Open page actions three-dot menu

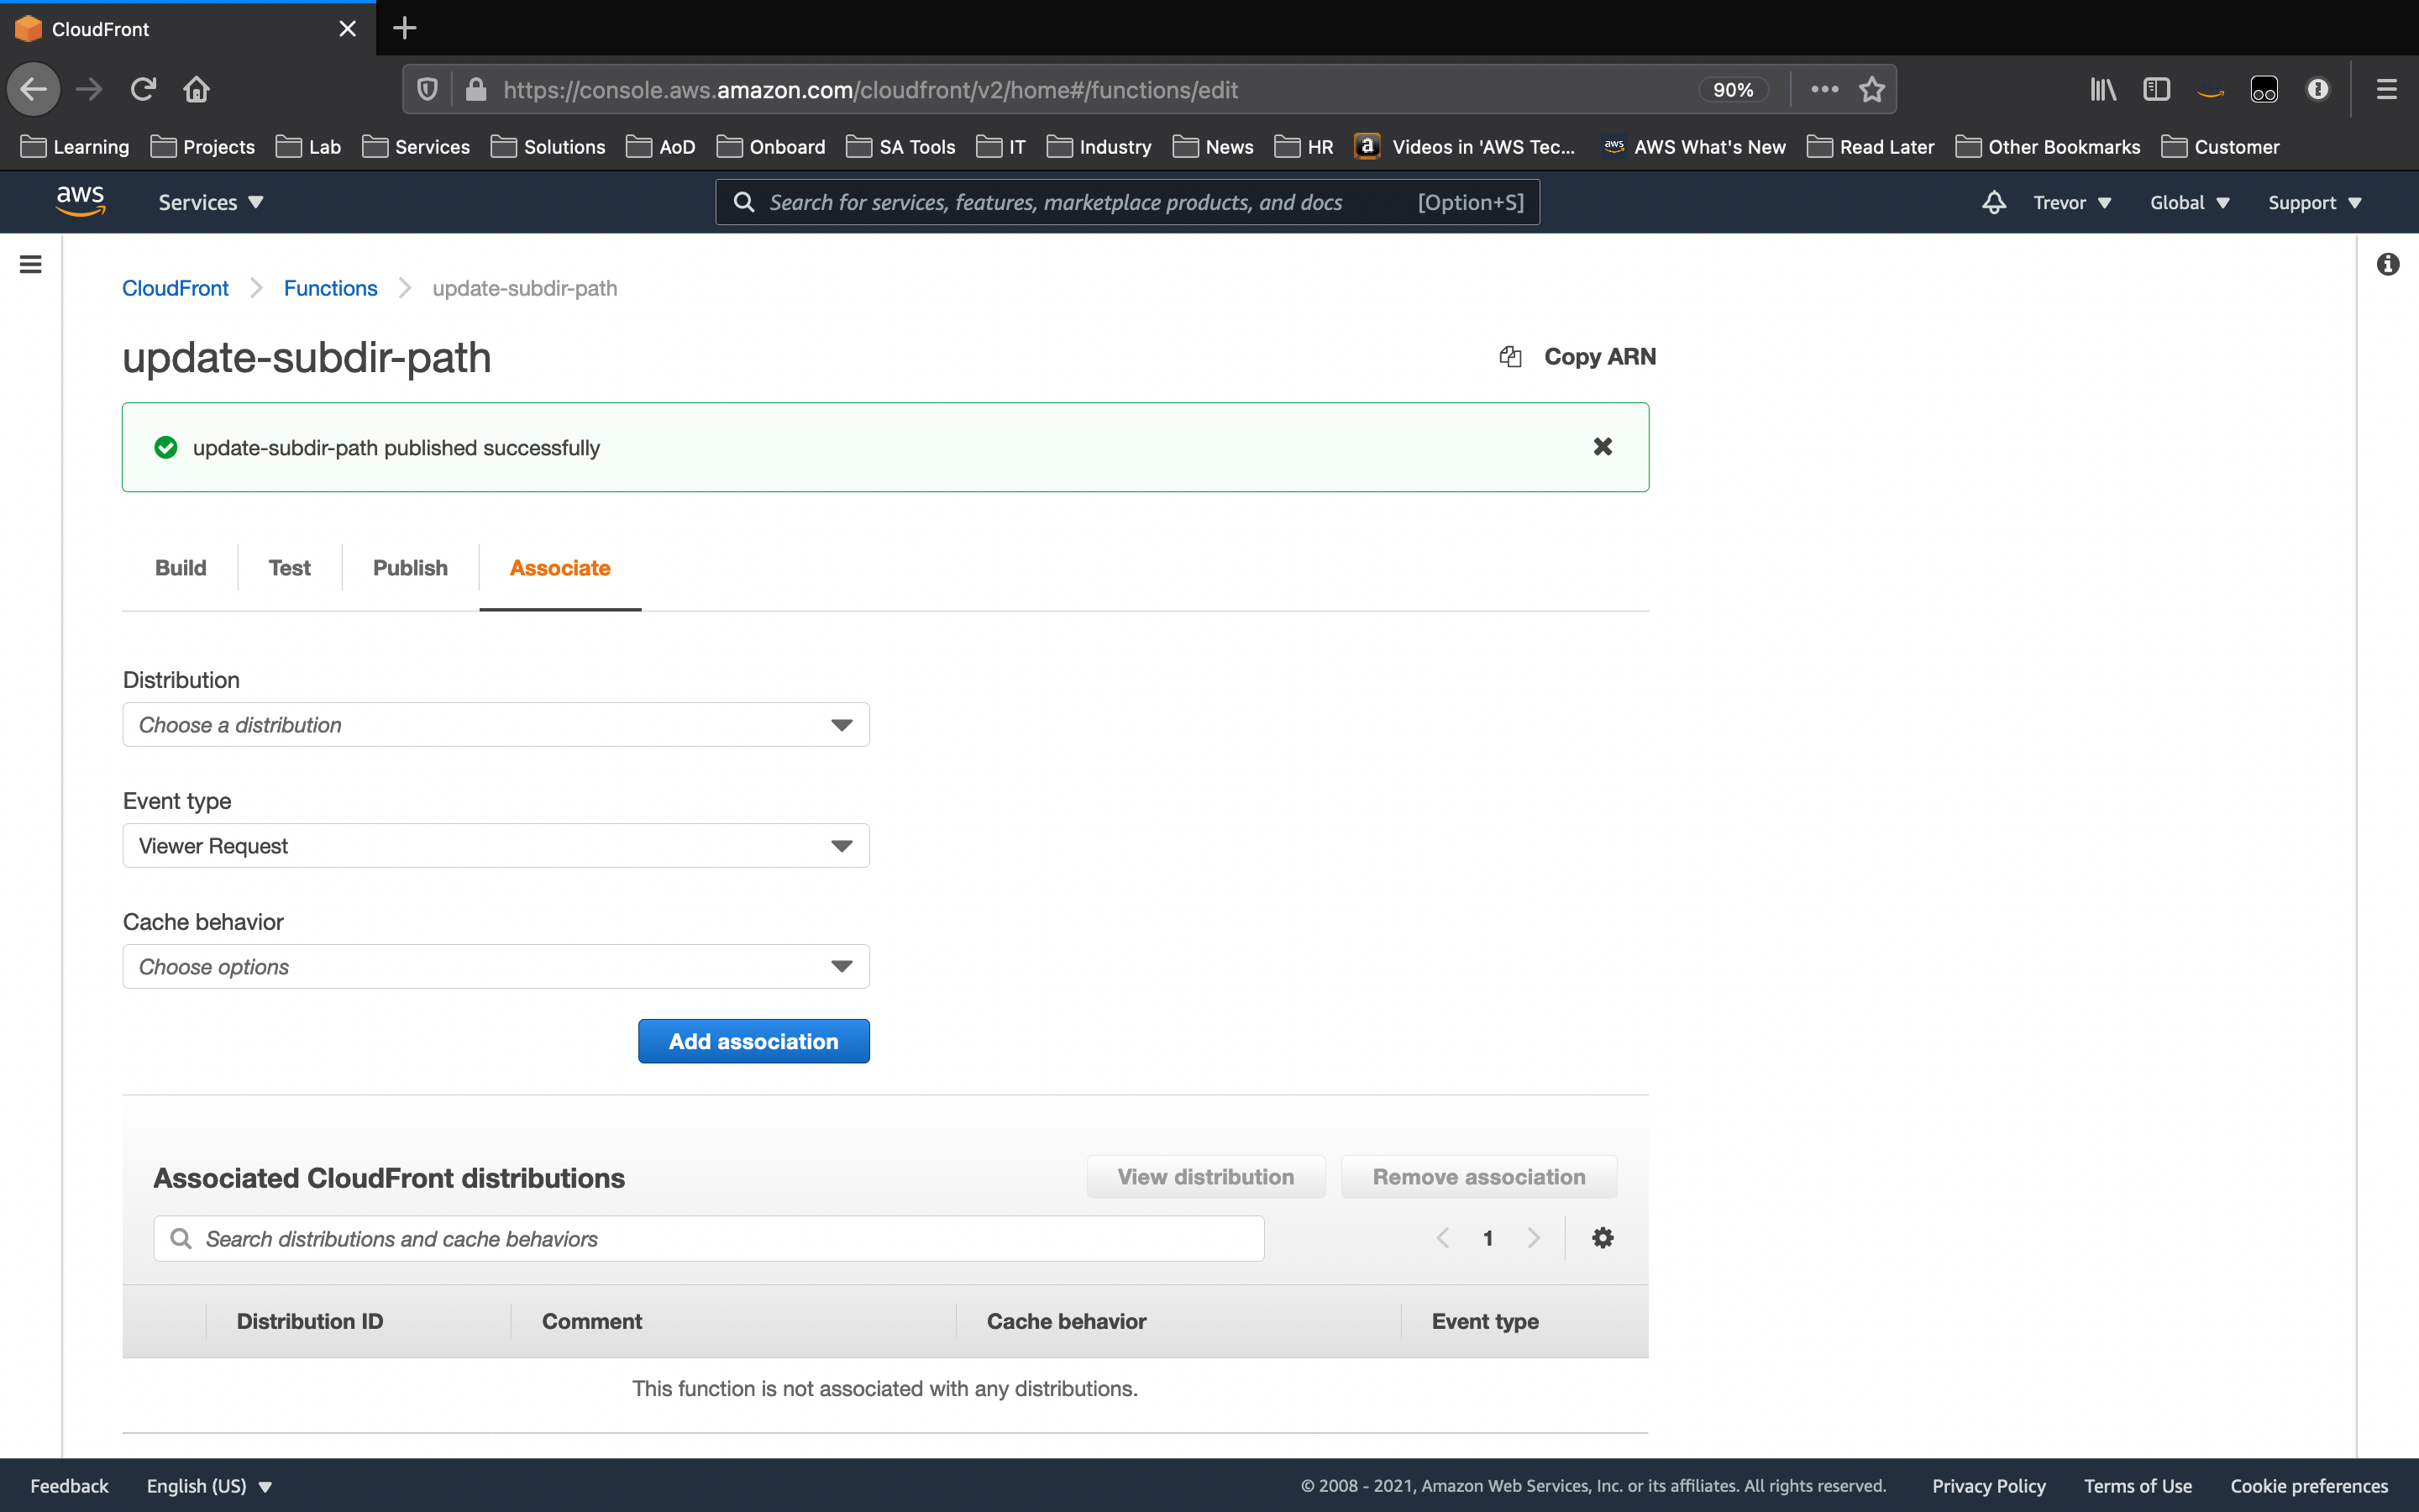click(1824, 89)
